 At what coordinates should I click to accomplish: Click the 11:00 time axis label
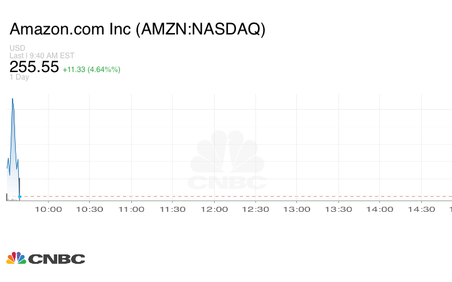tap(131, 209)
